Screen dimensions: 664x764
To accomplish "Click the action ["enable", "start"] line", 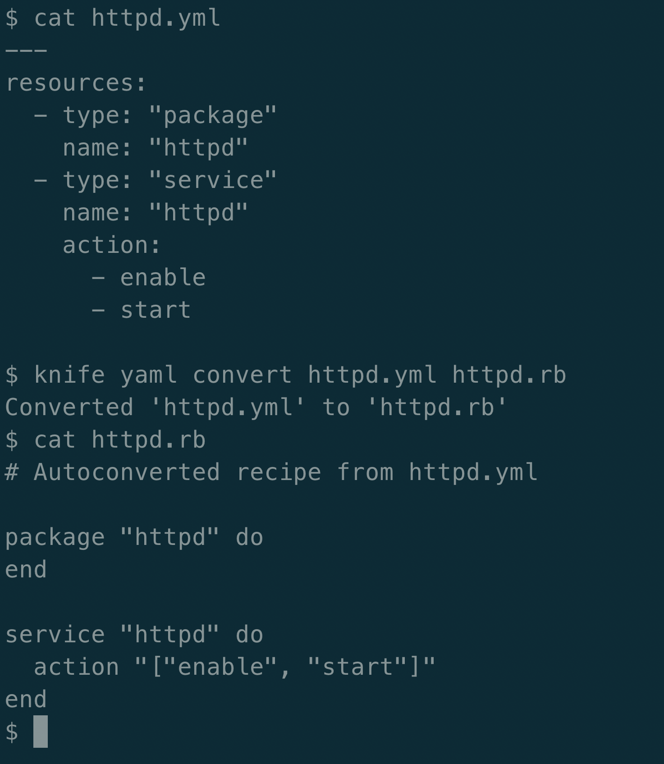I will click(x=234, y=667).
